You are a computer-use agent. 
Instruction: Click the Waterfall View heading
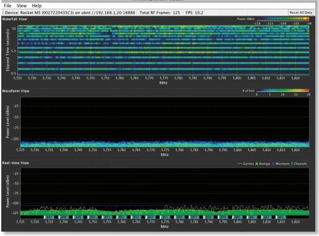pos(14,19)
